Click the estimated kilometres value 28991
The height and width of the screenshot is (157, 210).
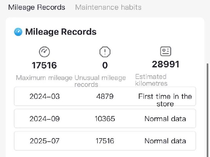[x=166, y=64]
